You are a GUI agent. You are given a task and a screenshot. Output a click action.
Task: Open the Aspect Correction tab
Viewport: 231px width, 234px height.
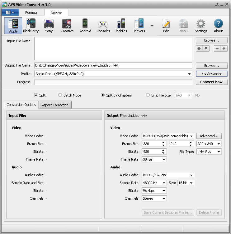[55, 105]
